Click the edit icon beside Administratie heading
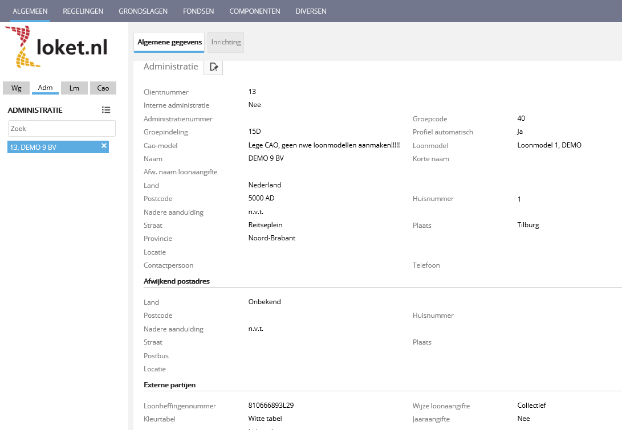The width and height of the screenshot is (622, 430). pyautogui.click(x=213, y=67)
